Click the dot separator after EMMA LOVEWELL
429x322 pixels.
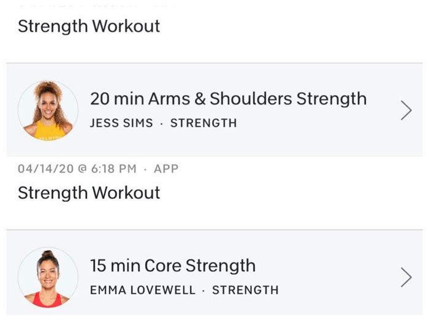click(202, 290)
